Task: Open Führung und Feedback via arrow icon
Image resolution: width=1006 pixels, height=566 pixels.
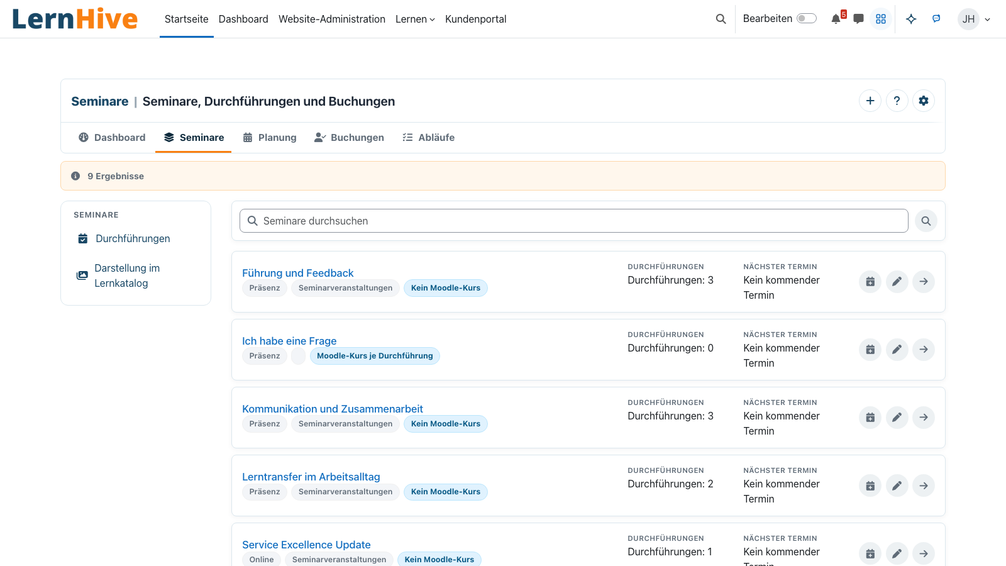Action: click(x=924, y=282)
